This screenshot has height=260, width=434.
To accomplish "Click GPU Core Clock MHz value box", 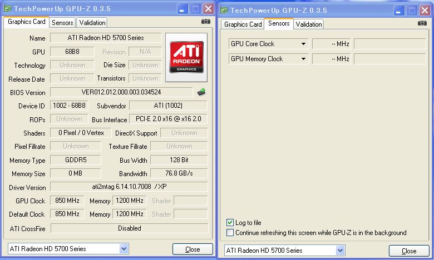I will (331, 44).
